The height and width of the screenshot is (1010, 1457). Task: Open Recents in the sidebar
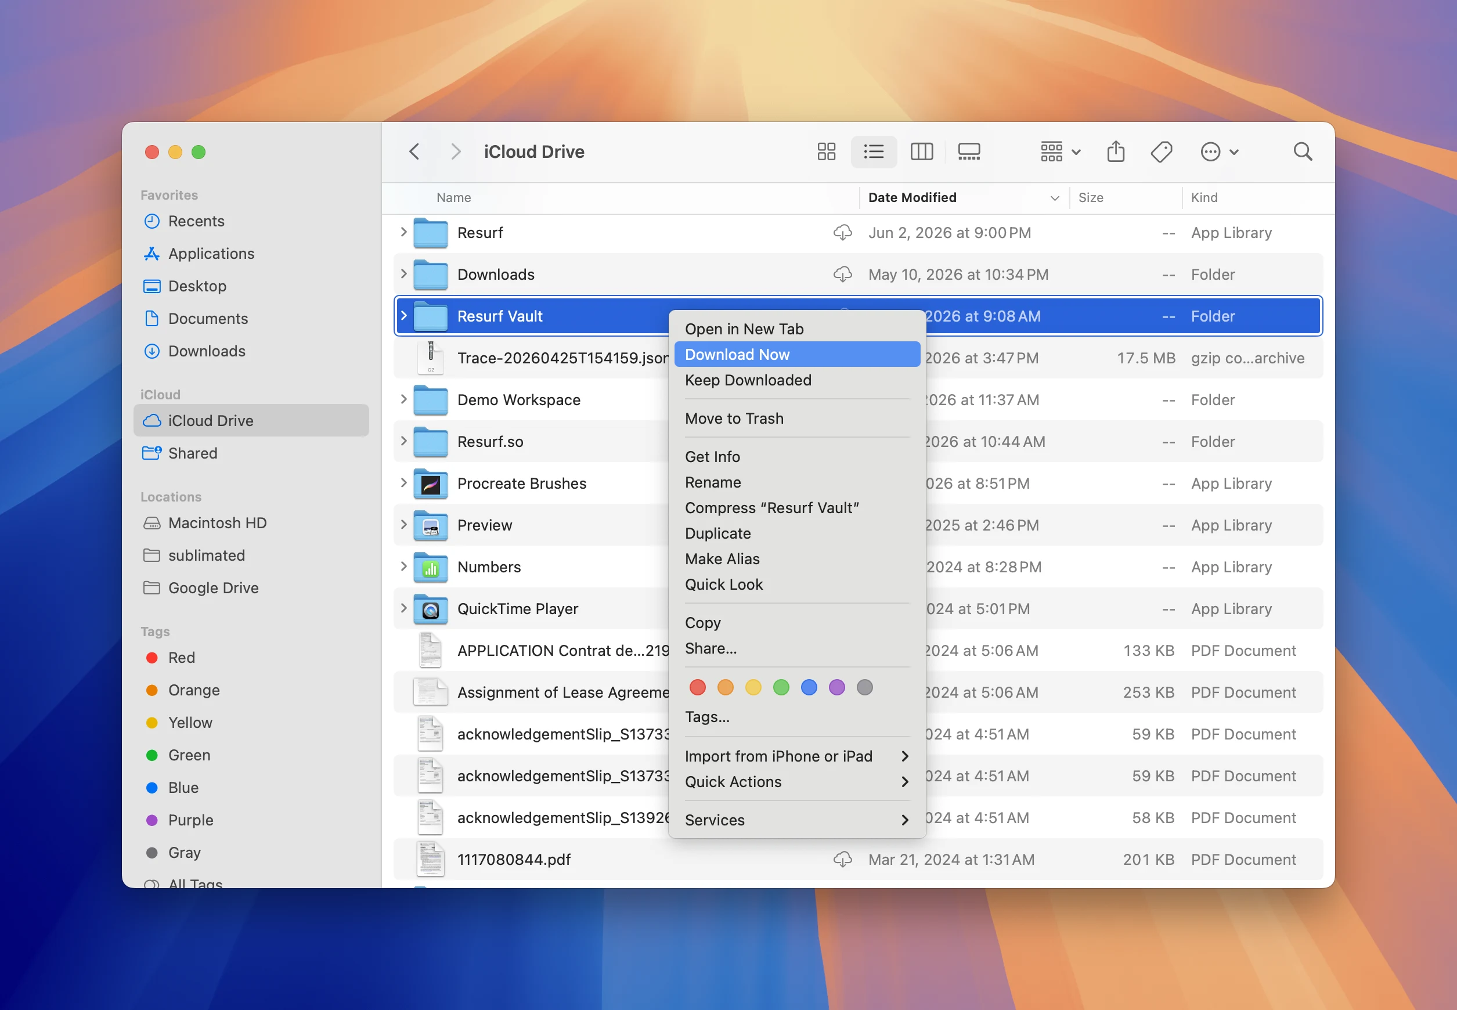251,221
